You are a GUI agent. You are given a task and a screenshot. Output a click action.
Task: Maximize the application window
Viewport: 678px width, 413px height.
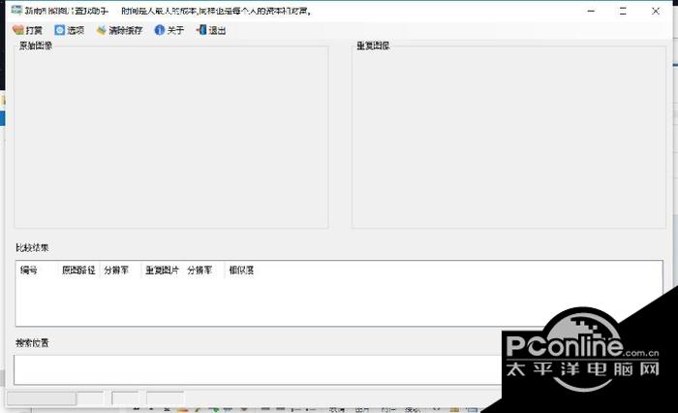pyautogui.click(x=623, y=12)
